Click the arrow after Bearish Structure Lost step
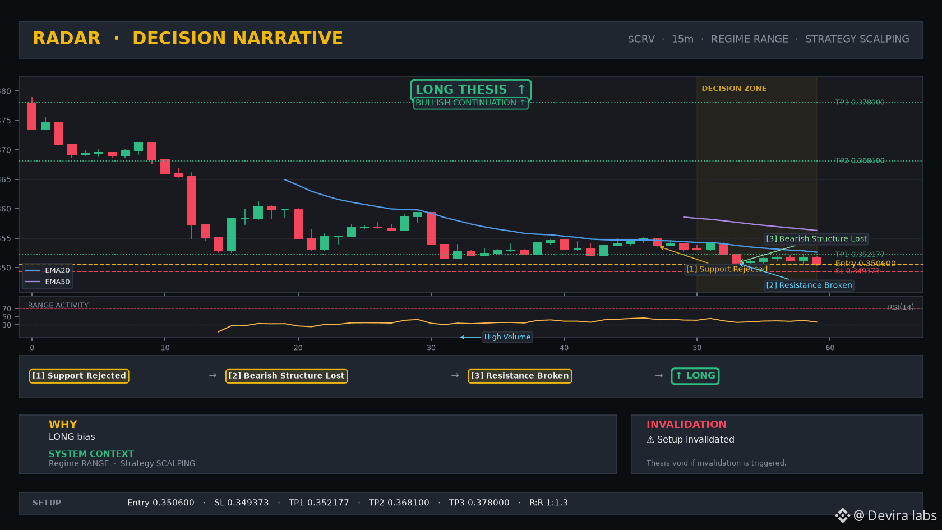This screenshot has height=530, width=942. click(455, 375)
